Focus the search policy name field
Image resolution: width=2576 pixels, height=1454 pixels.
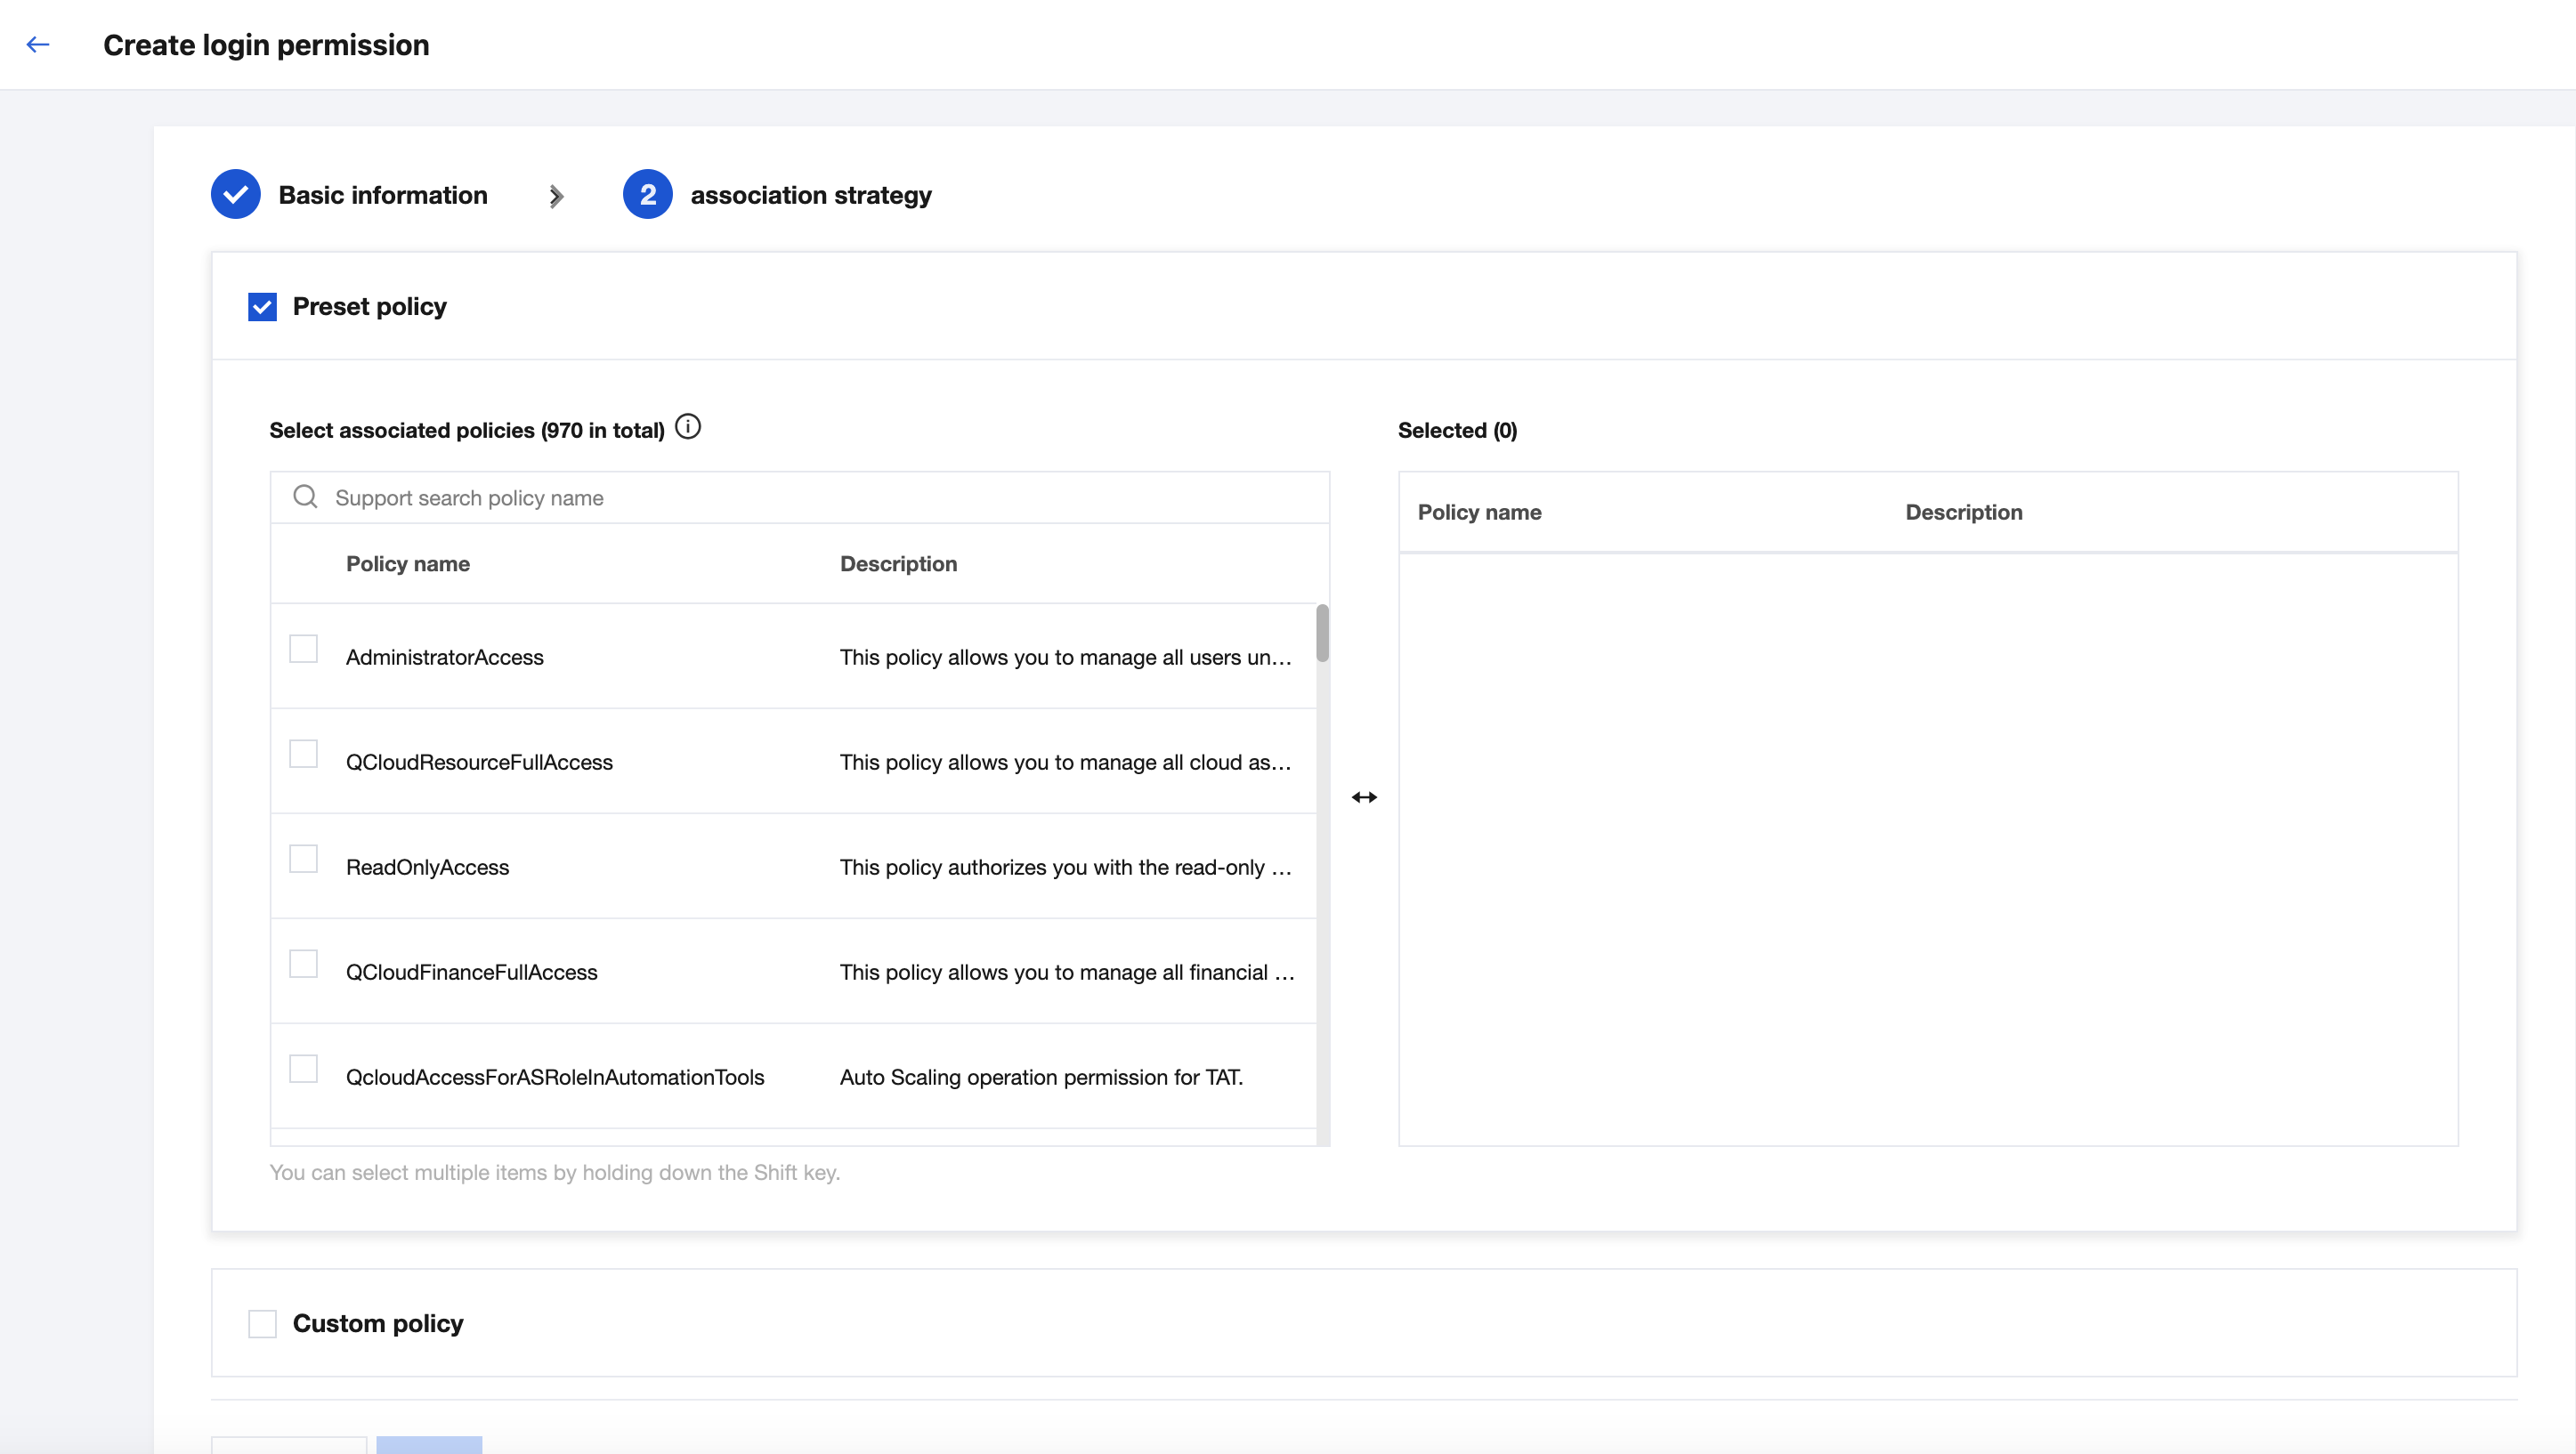pos(800,498)
